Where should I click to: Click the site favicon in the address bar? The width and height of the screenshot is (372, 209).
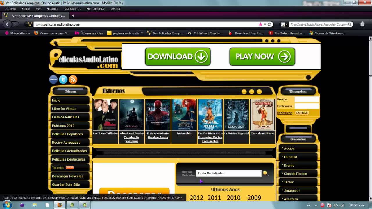[x=29, y=24]
